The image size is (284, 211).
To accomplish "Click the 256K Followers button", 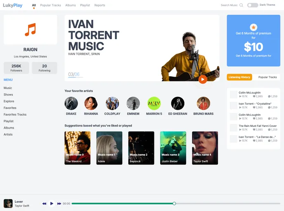I will tap(17, 68).
